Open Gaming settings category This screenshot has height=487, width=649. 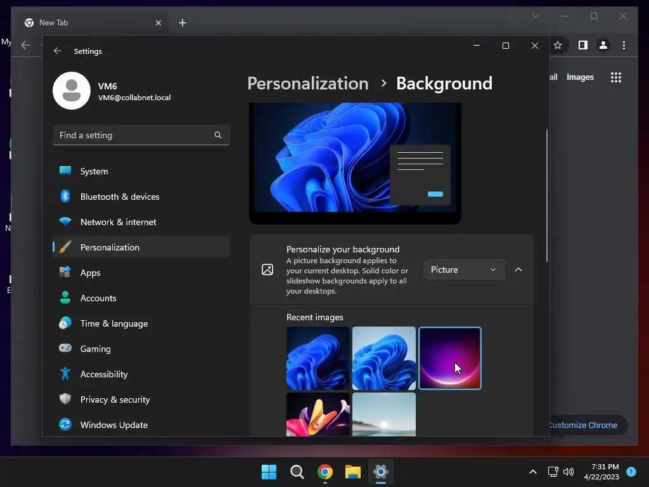141,349
